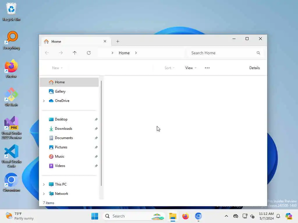Image resolution: width=298 pixels, height=223 pixels.
Task: Select the Everything desktop shortcut
Action: click(x=11, y=40)
